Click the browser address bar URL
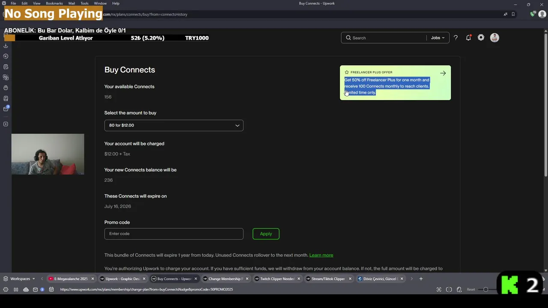This screenshot has height=308, width=548. (x=146, y=14)
